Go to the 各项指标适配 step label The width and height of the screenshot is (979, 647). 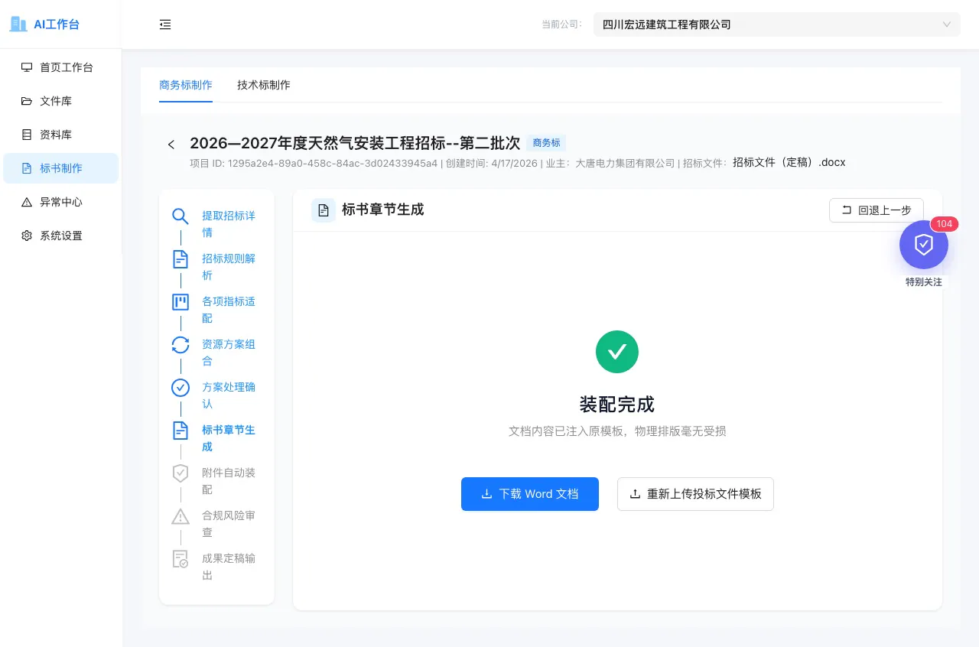pos(229,310)
